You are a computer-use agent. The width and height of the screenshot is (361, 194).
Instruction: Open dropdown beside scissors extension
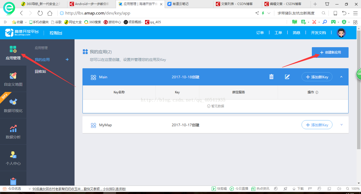[319, 22]
